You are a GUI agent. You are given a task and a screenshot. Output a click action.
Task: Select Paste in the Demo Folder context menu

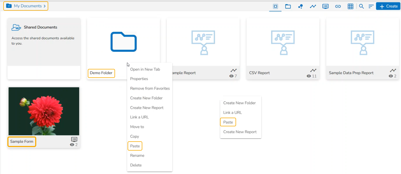tap(135, 146)
